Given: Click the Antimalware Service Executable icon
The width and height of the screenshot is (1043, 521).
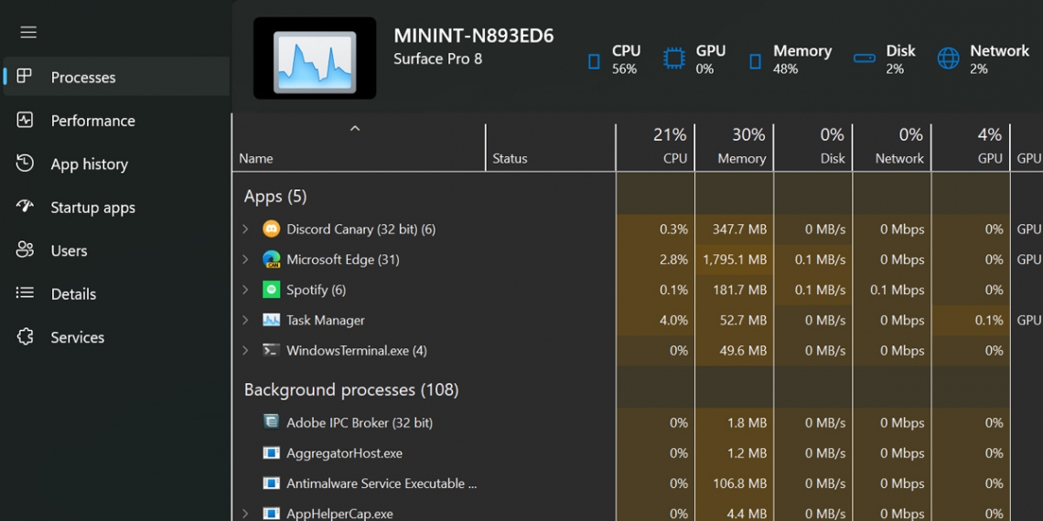Looking at the screenshot, I should click(271, 484).
